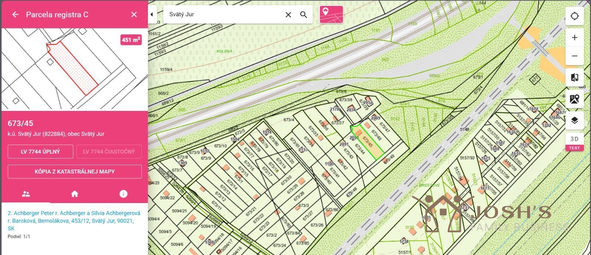Open LV 7744 ÚPLNÝ
The width and height of the screenshot is (591, 255).
pyautogui.click(x=40, y=151)
